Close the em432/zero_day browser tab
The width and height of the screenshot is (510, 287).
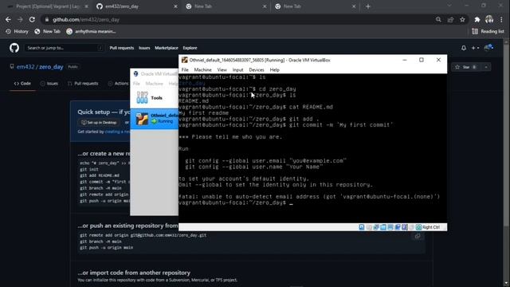175,6
